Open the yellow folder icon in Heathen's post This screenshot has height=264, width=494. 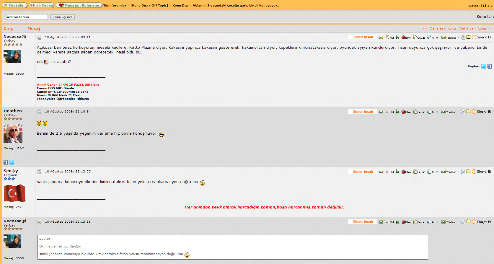pyautogui.click(x=468, y=111)
